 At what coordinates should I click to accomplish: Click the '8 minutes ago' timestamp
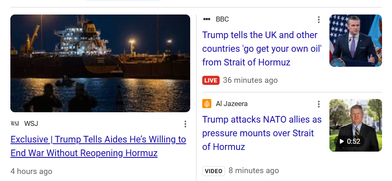[x=254, y=171]
